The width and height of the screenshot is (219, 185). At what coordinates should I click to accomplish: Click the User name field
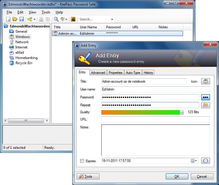pos(155,89)
